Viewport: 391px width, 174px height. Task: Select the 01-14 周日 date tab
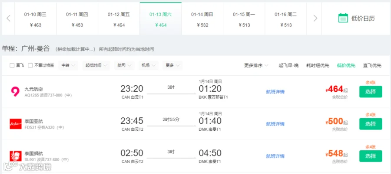click(202, 19)
